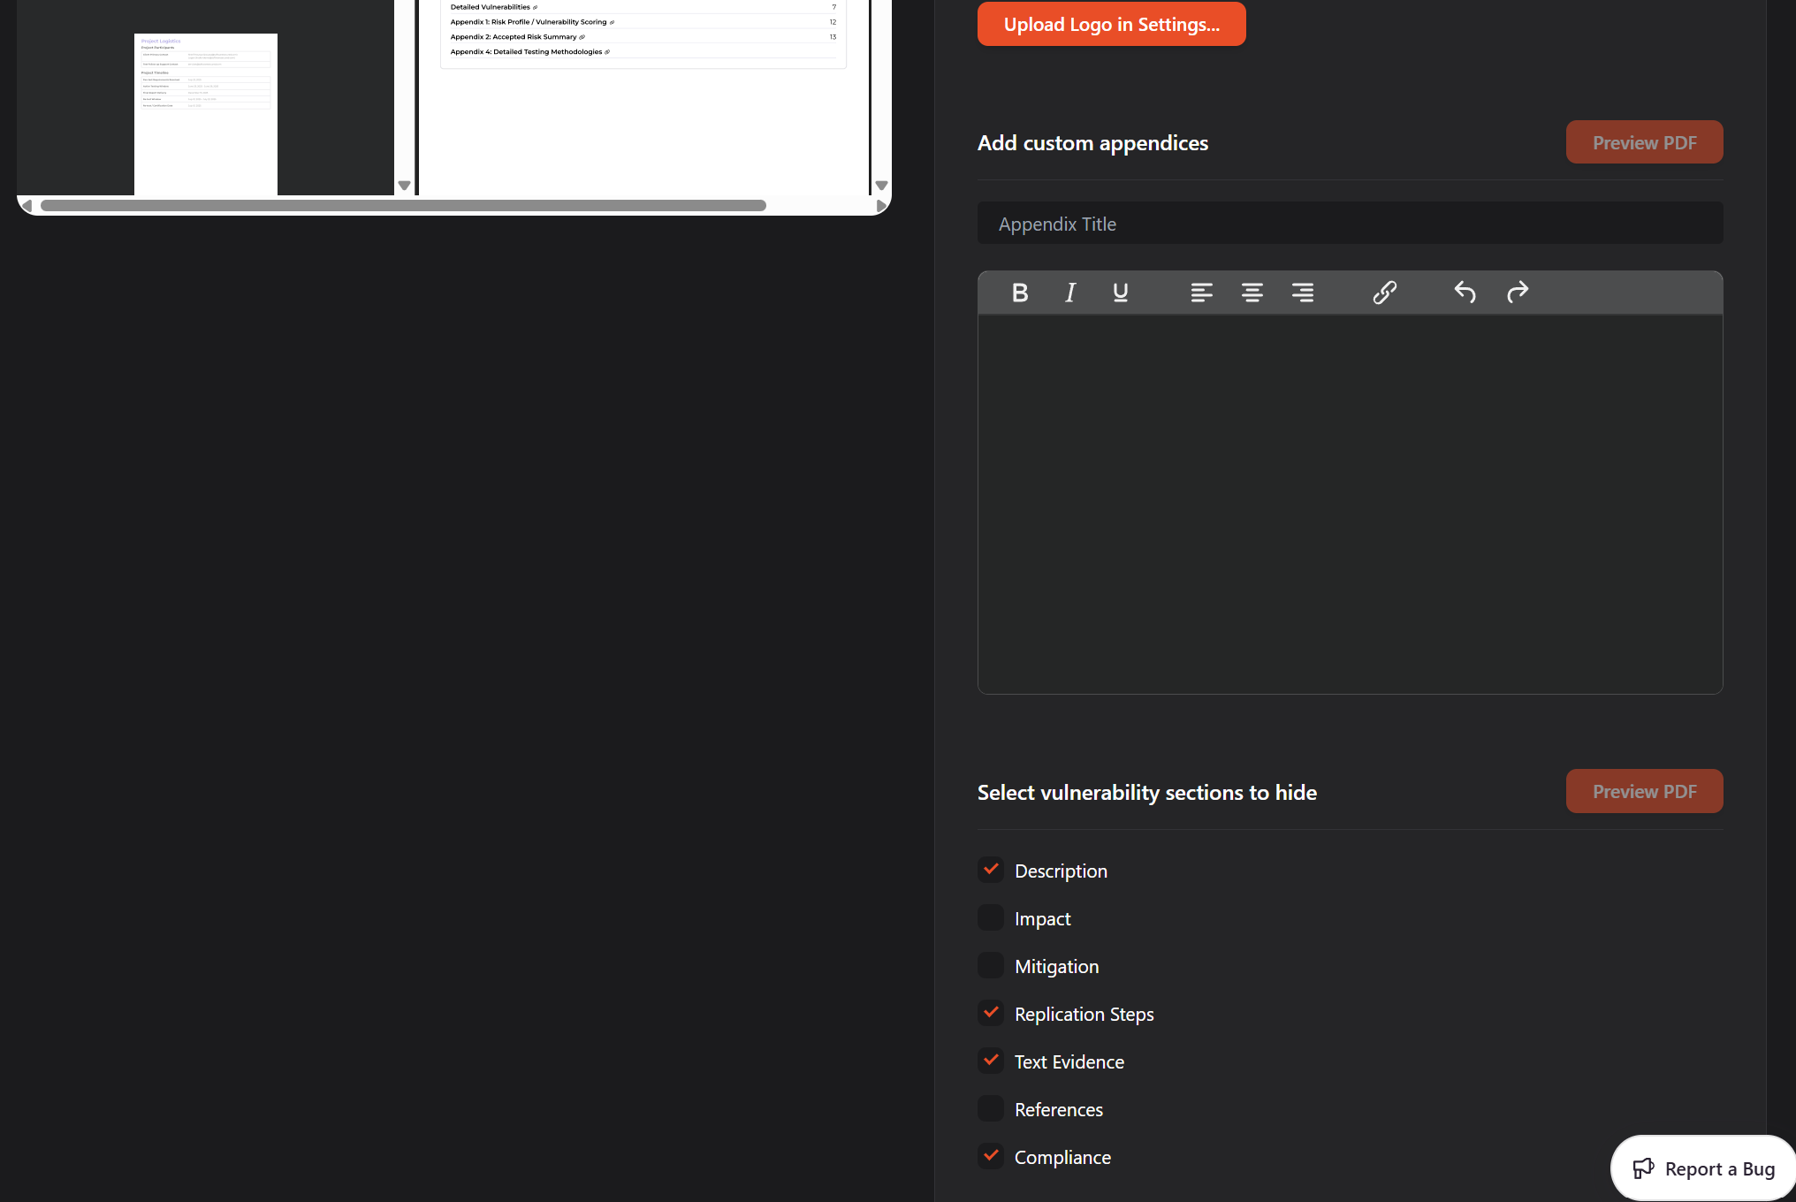The image size is (1796, 1202).
Task: Align appendix text right
Action: pyautogui.click(x=1303, y=293)
